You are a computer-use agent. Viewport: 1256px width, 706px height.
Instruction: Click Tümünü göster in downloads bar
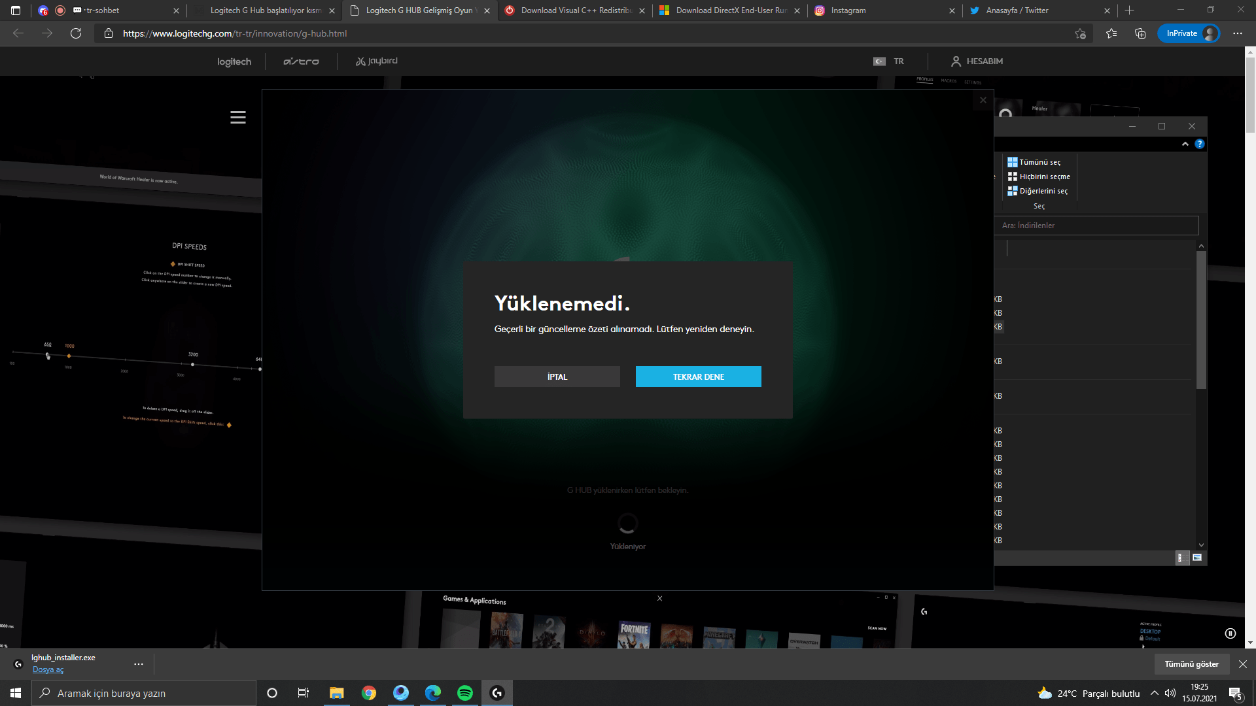pos(1192,664)
